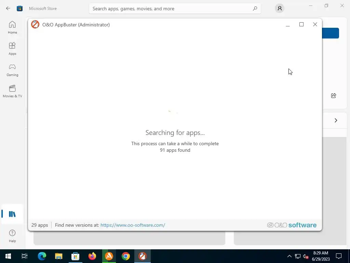Screen dimensions: 350x263
Task: Click the "91 apps found" text
Action: click(x=175, y=150)
